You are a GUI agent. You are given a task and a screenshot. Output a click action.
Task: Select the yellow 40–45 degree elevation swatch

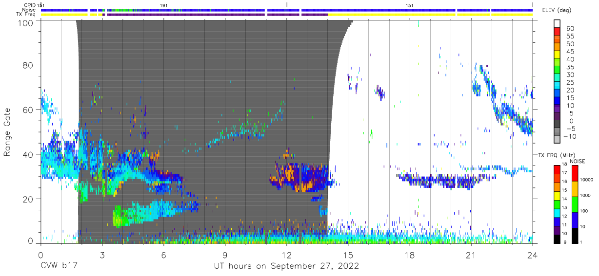558,55
